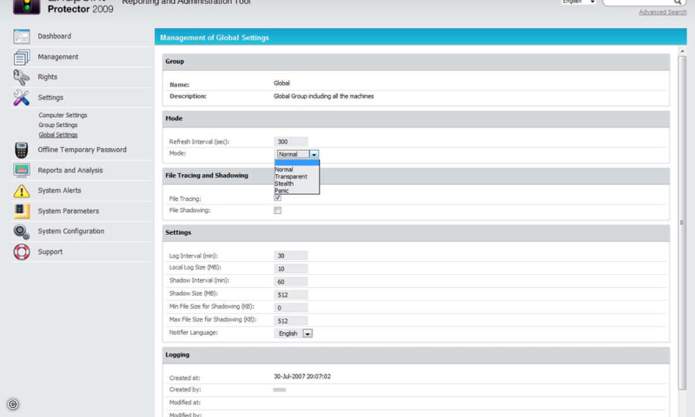Screen dimensions: 695x417
Task: Open Reports and Analysis monitor icon
Action: point(21,170)
